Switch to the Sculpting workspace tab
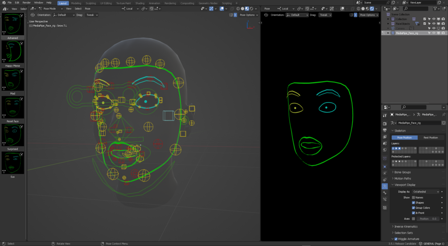Screen dimensions: 448x246 point(90,3)
